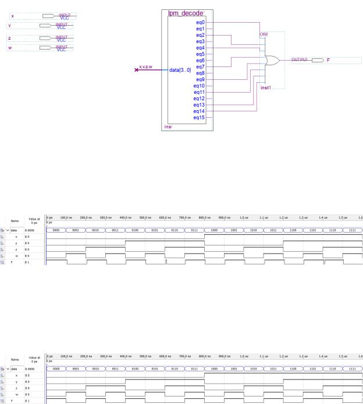Select the F output pin symbol

(x=318, y=60)
